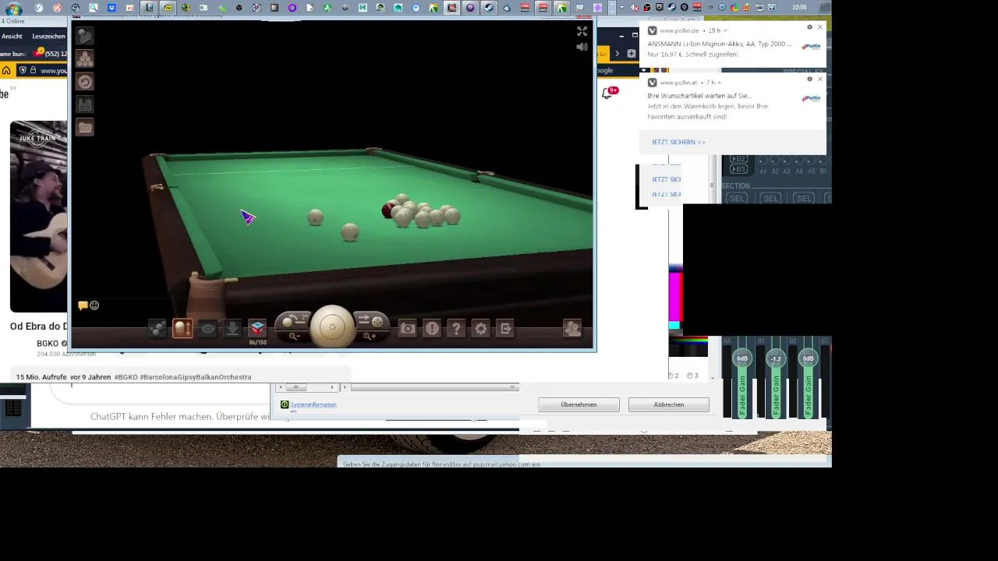Click the zoom out magnifier below the cue ball

coord(295,336)
